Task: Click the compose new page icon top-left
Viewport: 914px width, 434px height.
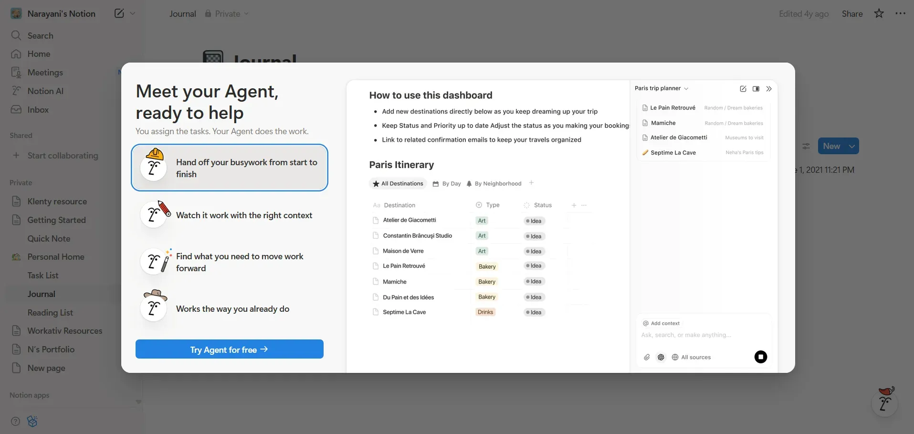Action: (118, 13)
